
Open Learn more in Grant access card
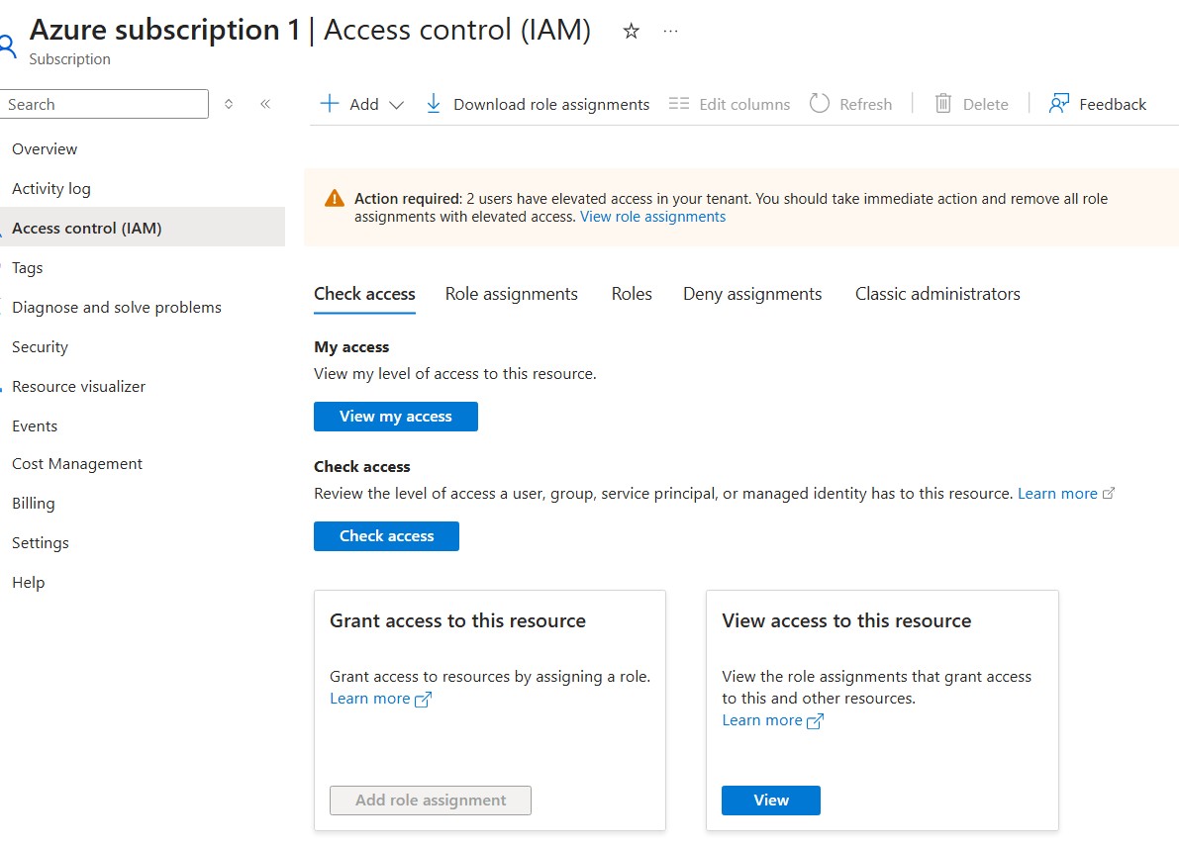[x=370, y=699]
